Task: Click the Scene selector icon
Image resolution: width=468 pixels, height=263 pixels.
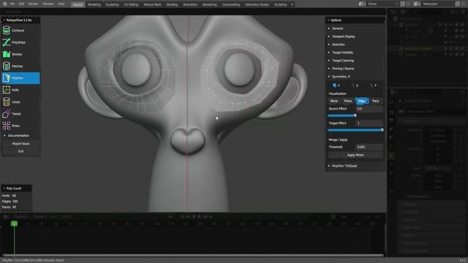Action: click(361, 4)
